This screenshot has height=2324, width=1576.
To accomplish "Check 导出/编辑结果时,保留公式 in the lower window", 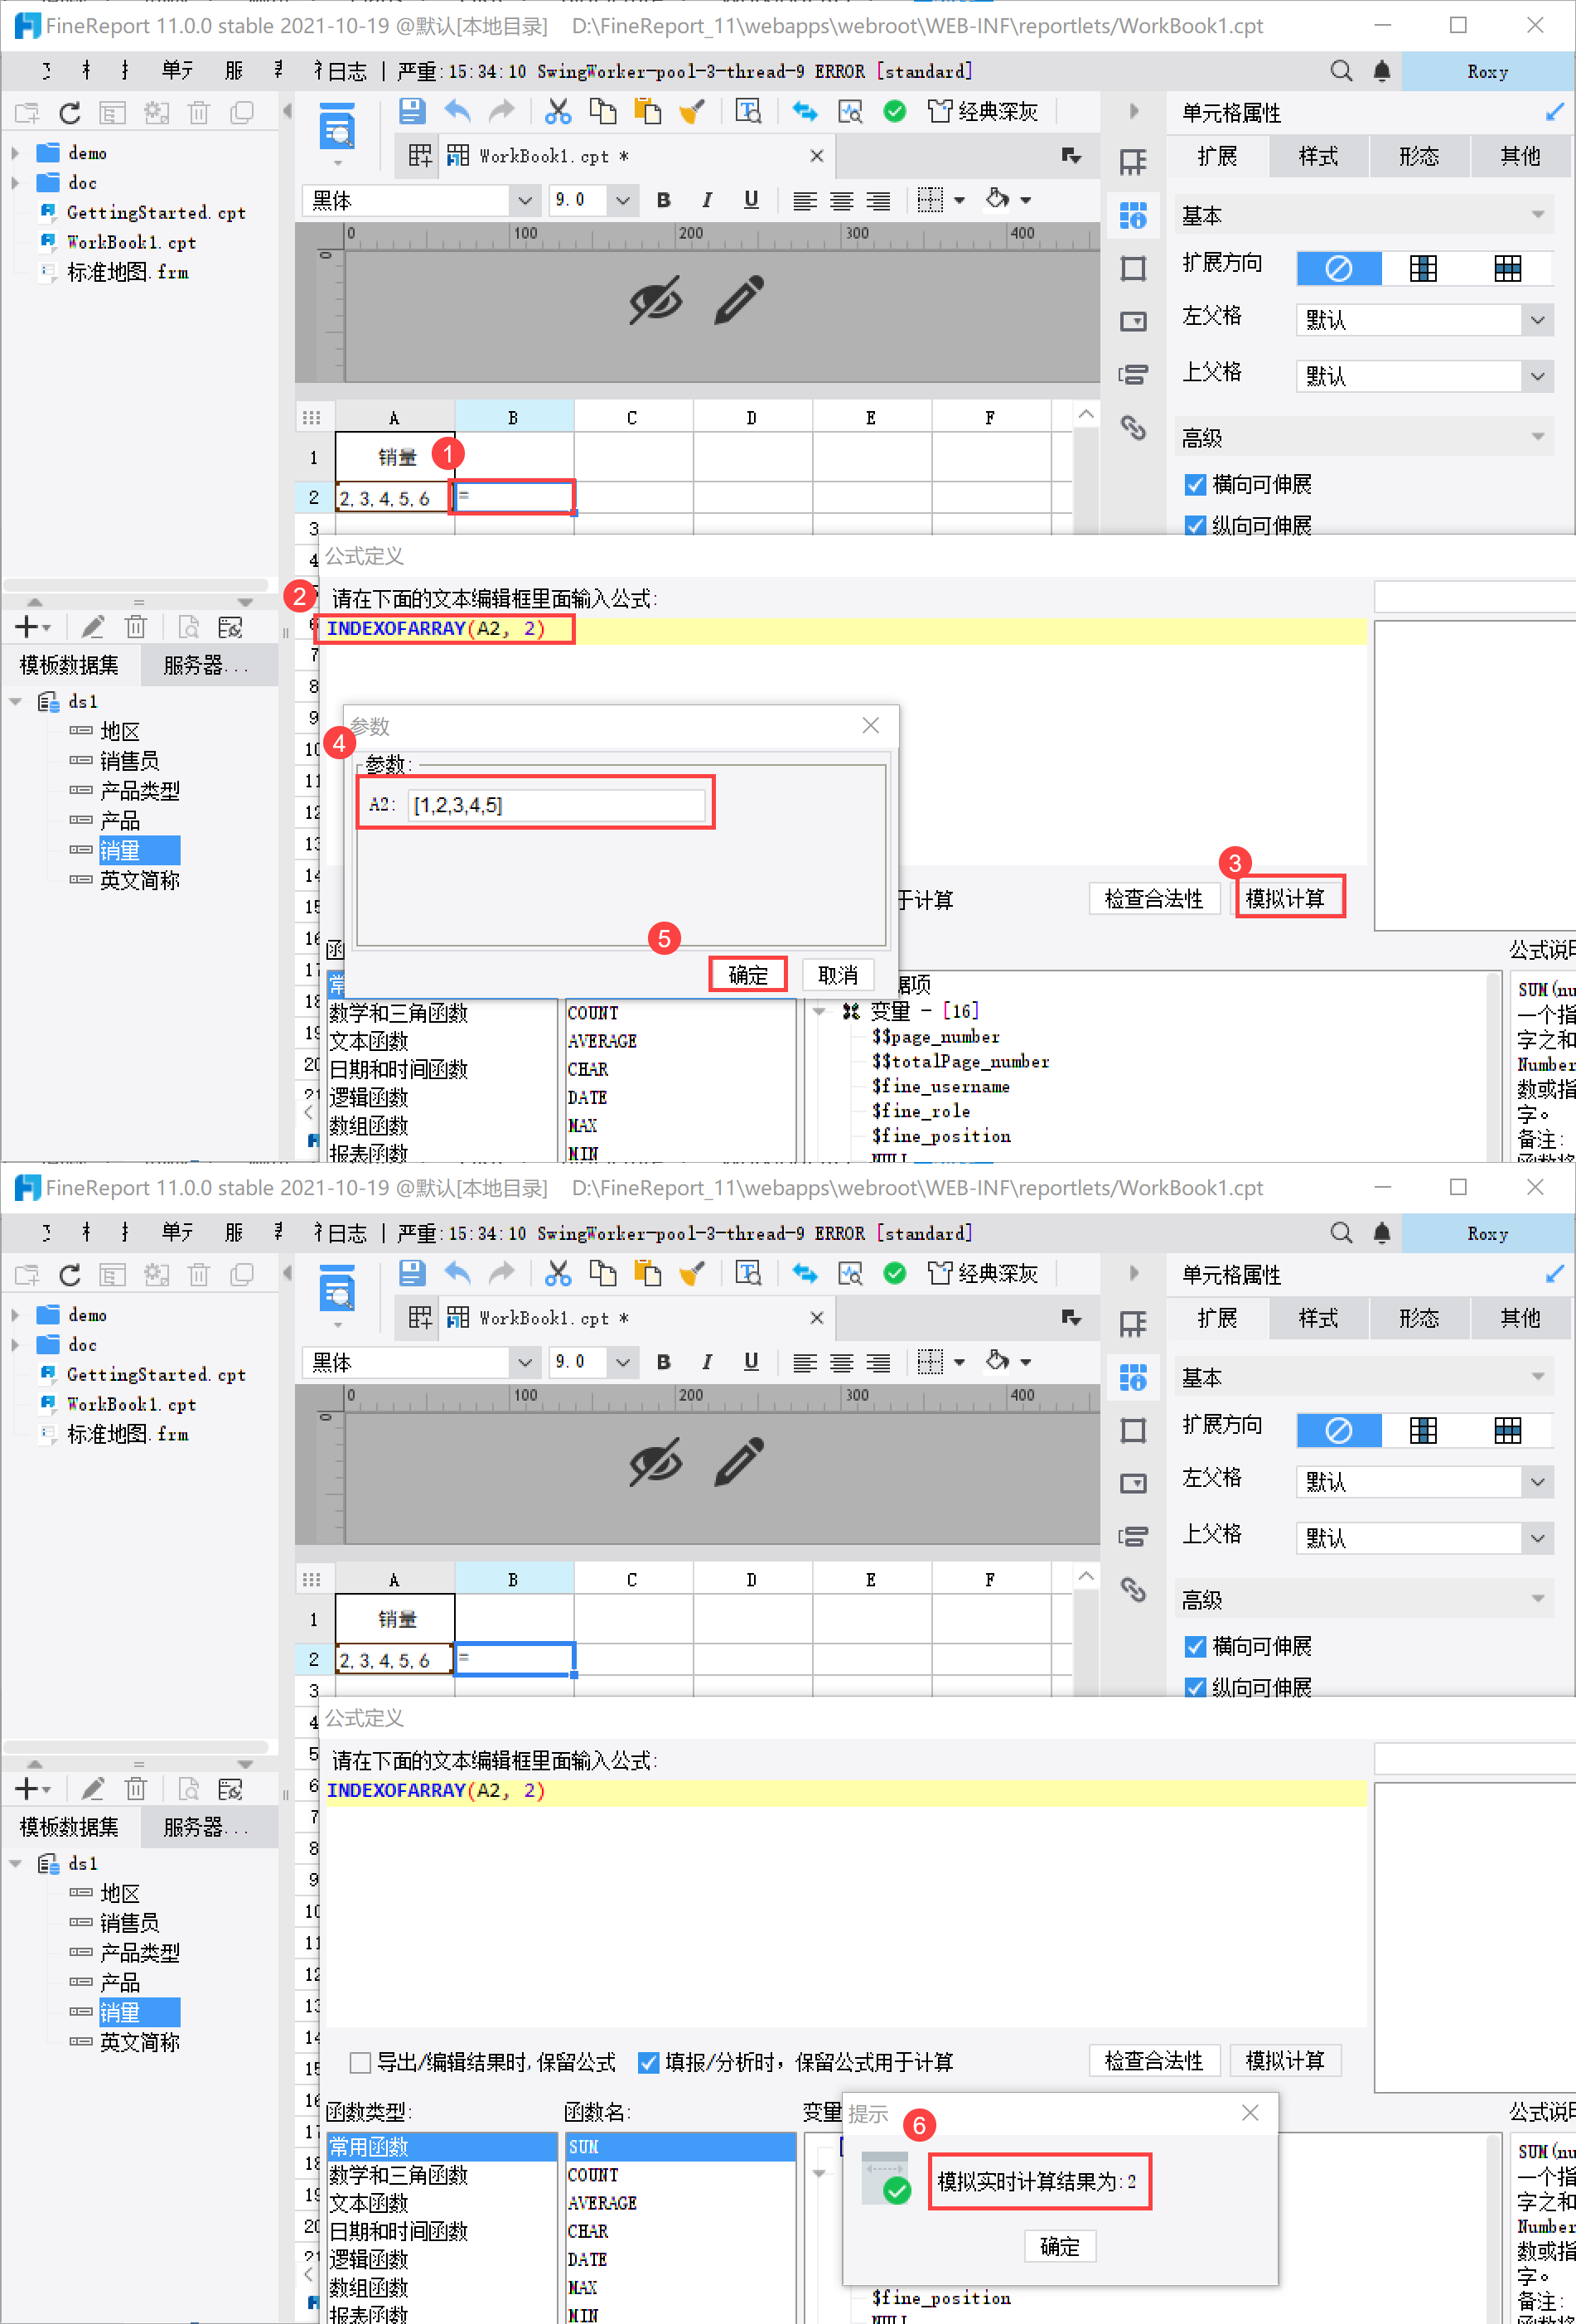I will tap(360, 2062).
